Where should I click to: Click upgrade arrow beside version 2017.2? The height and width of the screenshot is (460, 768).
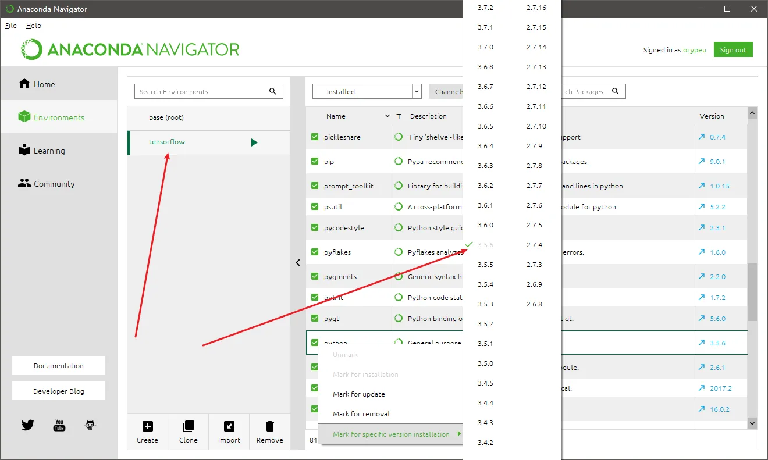coord(701,388)
